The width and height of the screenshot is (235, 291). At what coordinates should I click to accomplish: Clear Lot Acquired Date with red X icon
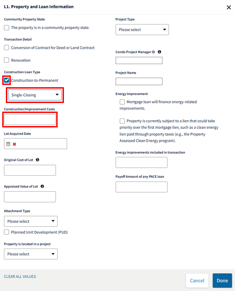point(14,144)
